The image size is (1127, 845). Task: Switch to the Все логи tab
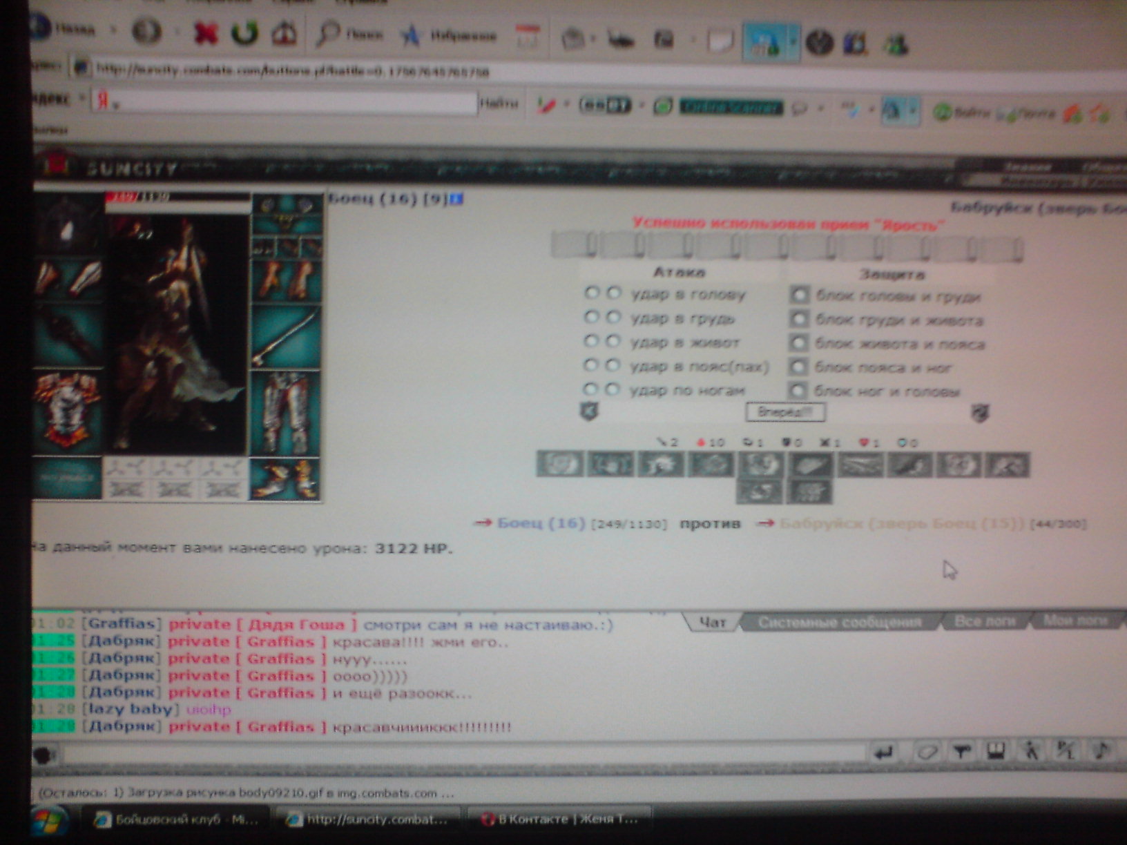coord(985,621)
